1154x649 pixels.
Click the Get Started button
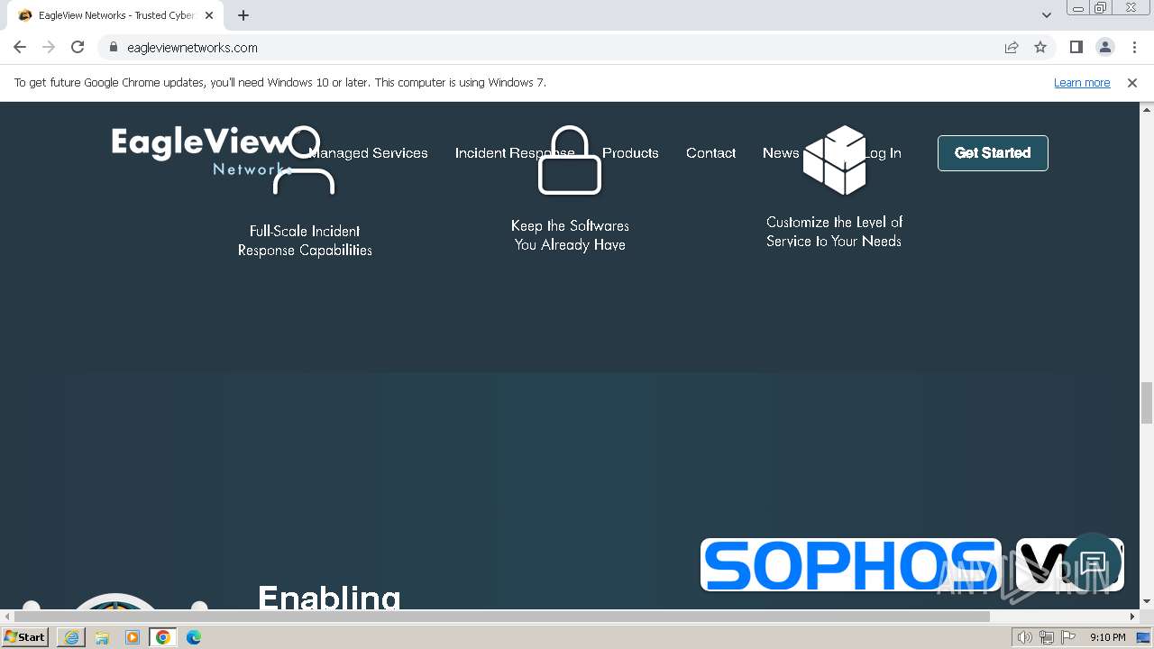(993, 153)
